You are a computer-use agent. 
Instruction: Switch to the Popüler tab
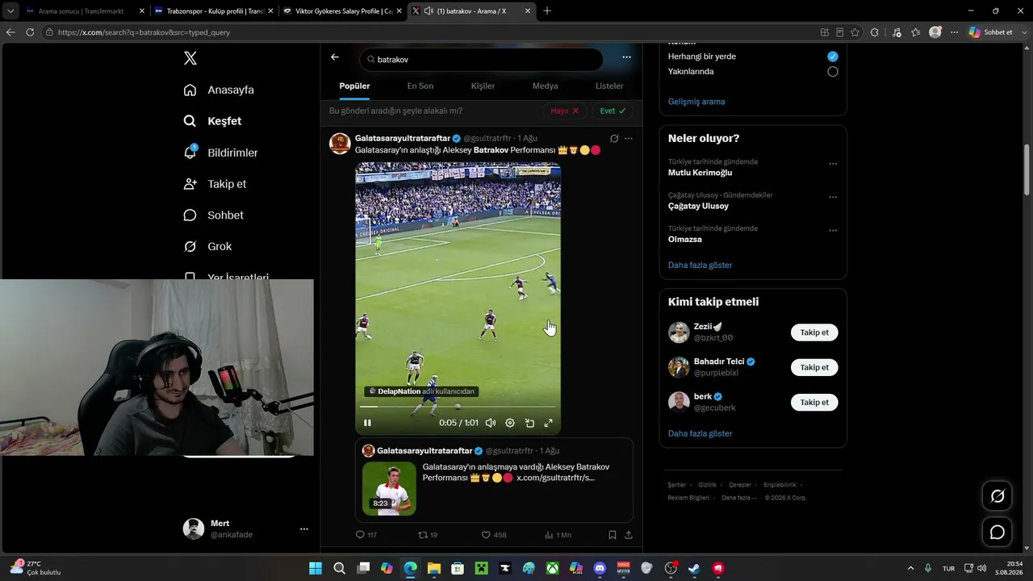[x=354, y=86]
